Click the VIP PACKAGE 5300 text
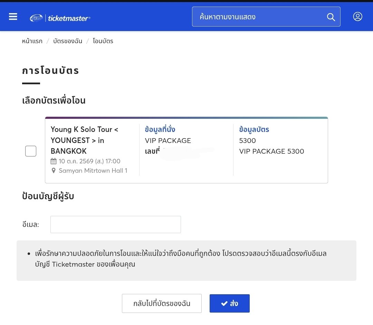 pyautogui.click(x=271, y=151)
